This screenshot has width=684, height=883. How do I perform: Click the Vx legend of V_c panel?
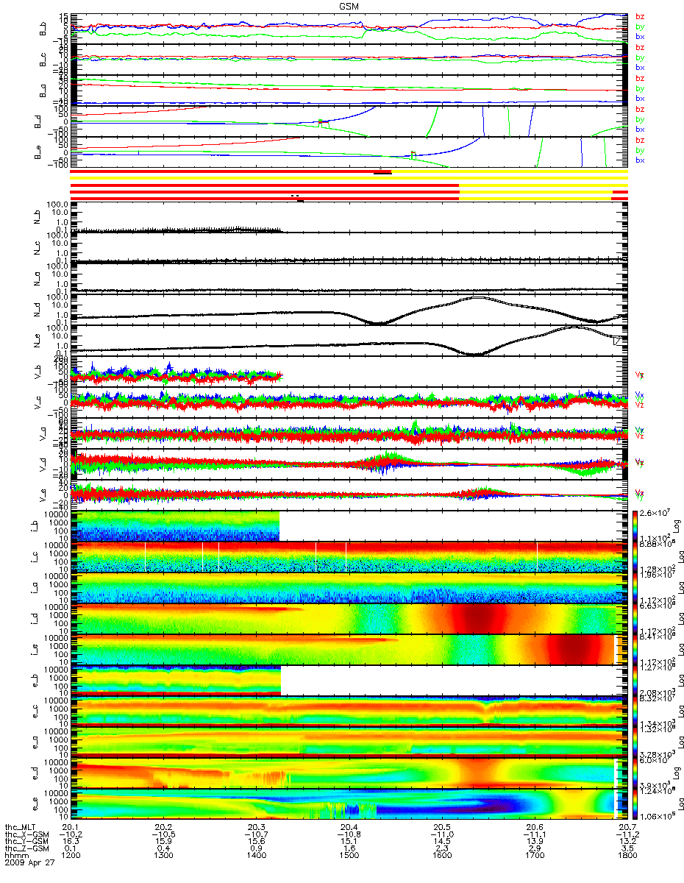(x=640, y=395)
